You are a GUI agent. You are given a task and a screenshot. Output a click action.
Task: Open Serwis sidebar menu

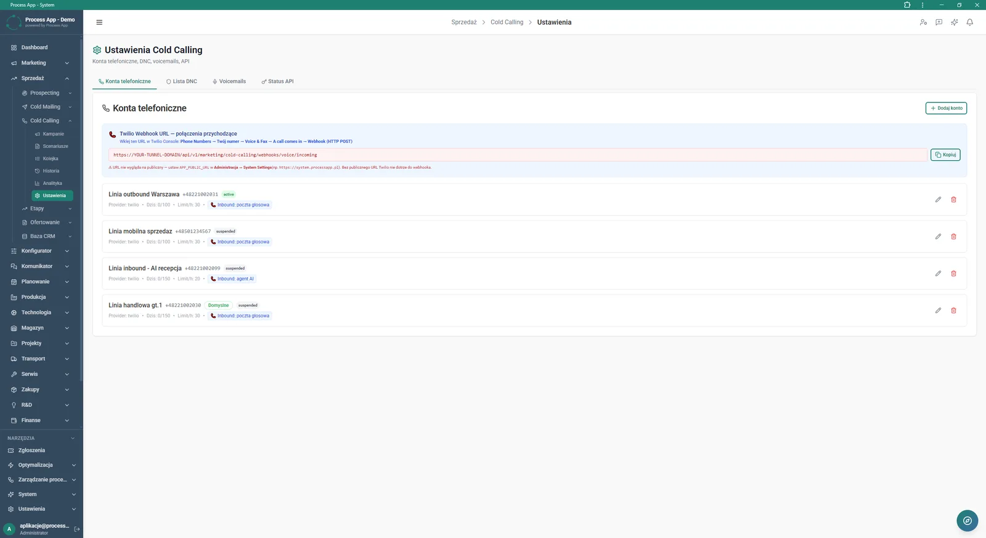point(41,374)
